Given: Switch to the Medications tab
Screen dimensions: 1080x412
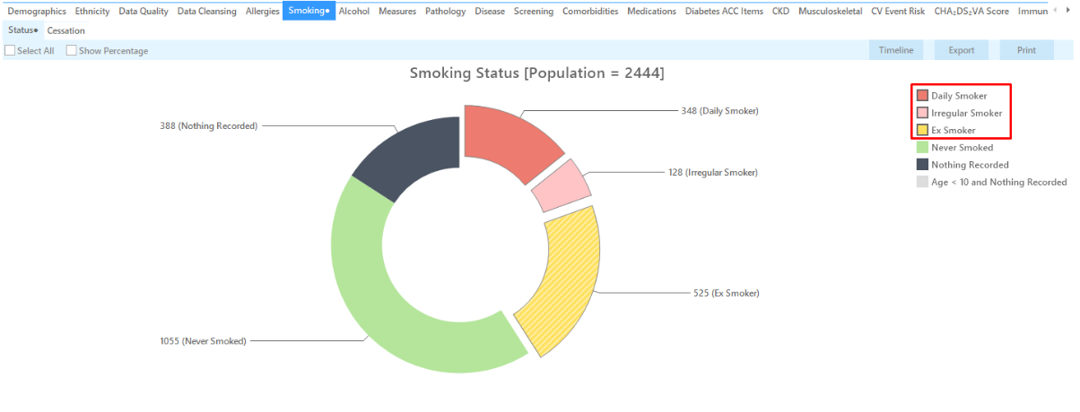Looking at the screenshot, I should click(652, 12).
